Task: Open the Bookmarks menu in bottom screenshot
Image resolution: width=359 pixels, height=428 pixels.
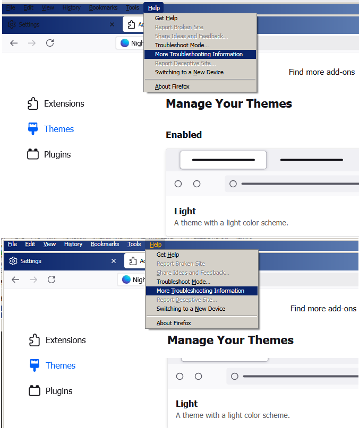Action: [105, 244]
